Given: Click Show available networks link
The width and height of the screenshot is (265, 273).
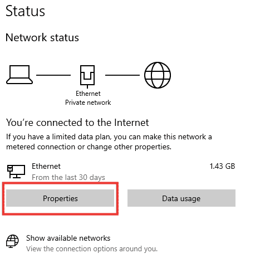Looking at the screenshot, I should pyautogui.click(x=68, y=238).
